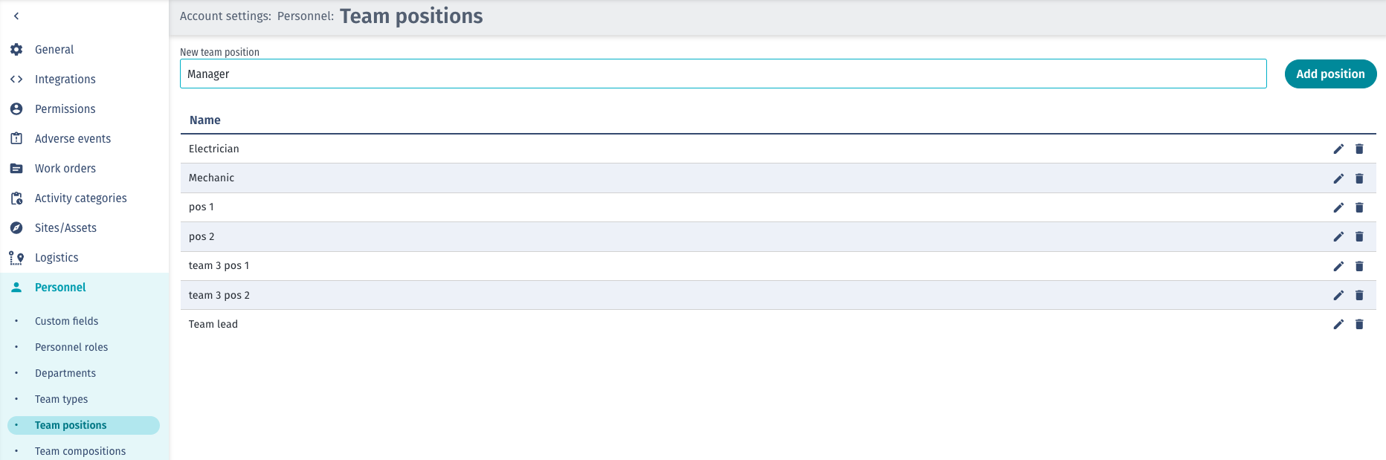Select Adverse events in sidebar
The width and height of the screenshot is (1386, 460).
[x=72, y=139]
